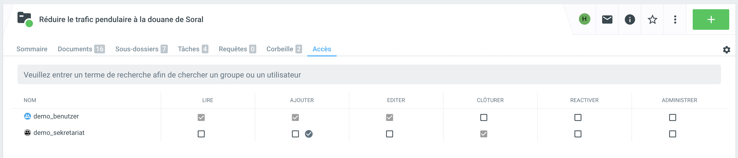Open the dossier info icon
Image resolution: width=738 pixels, height=158 pixels.
629,19
